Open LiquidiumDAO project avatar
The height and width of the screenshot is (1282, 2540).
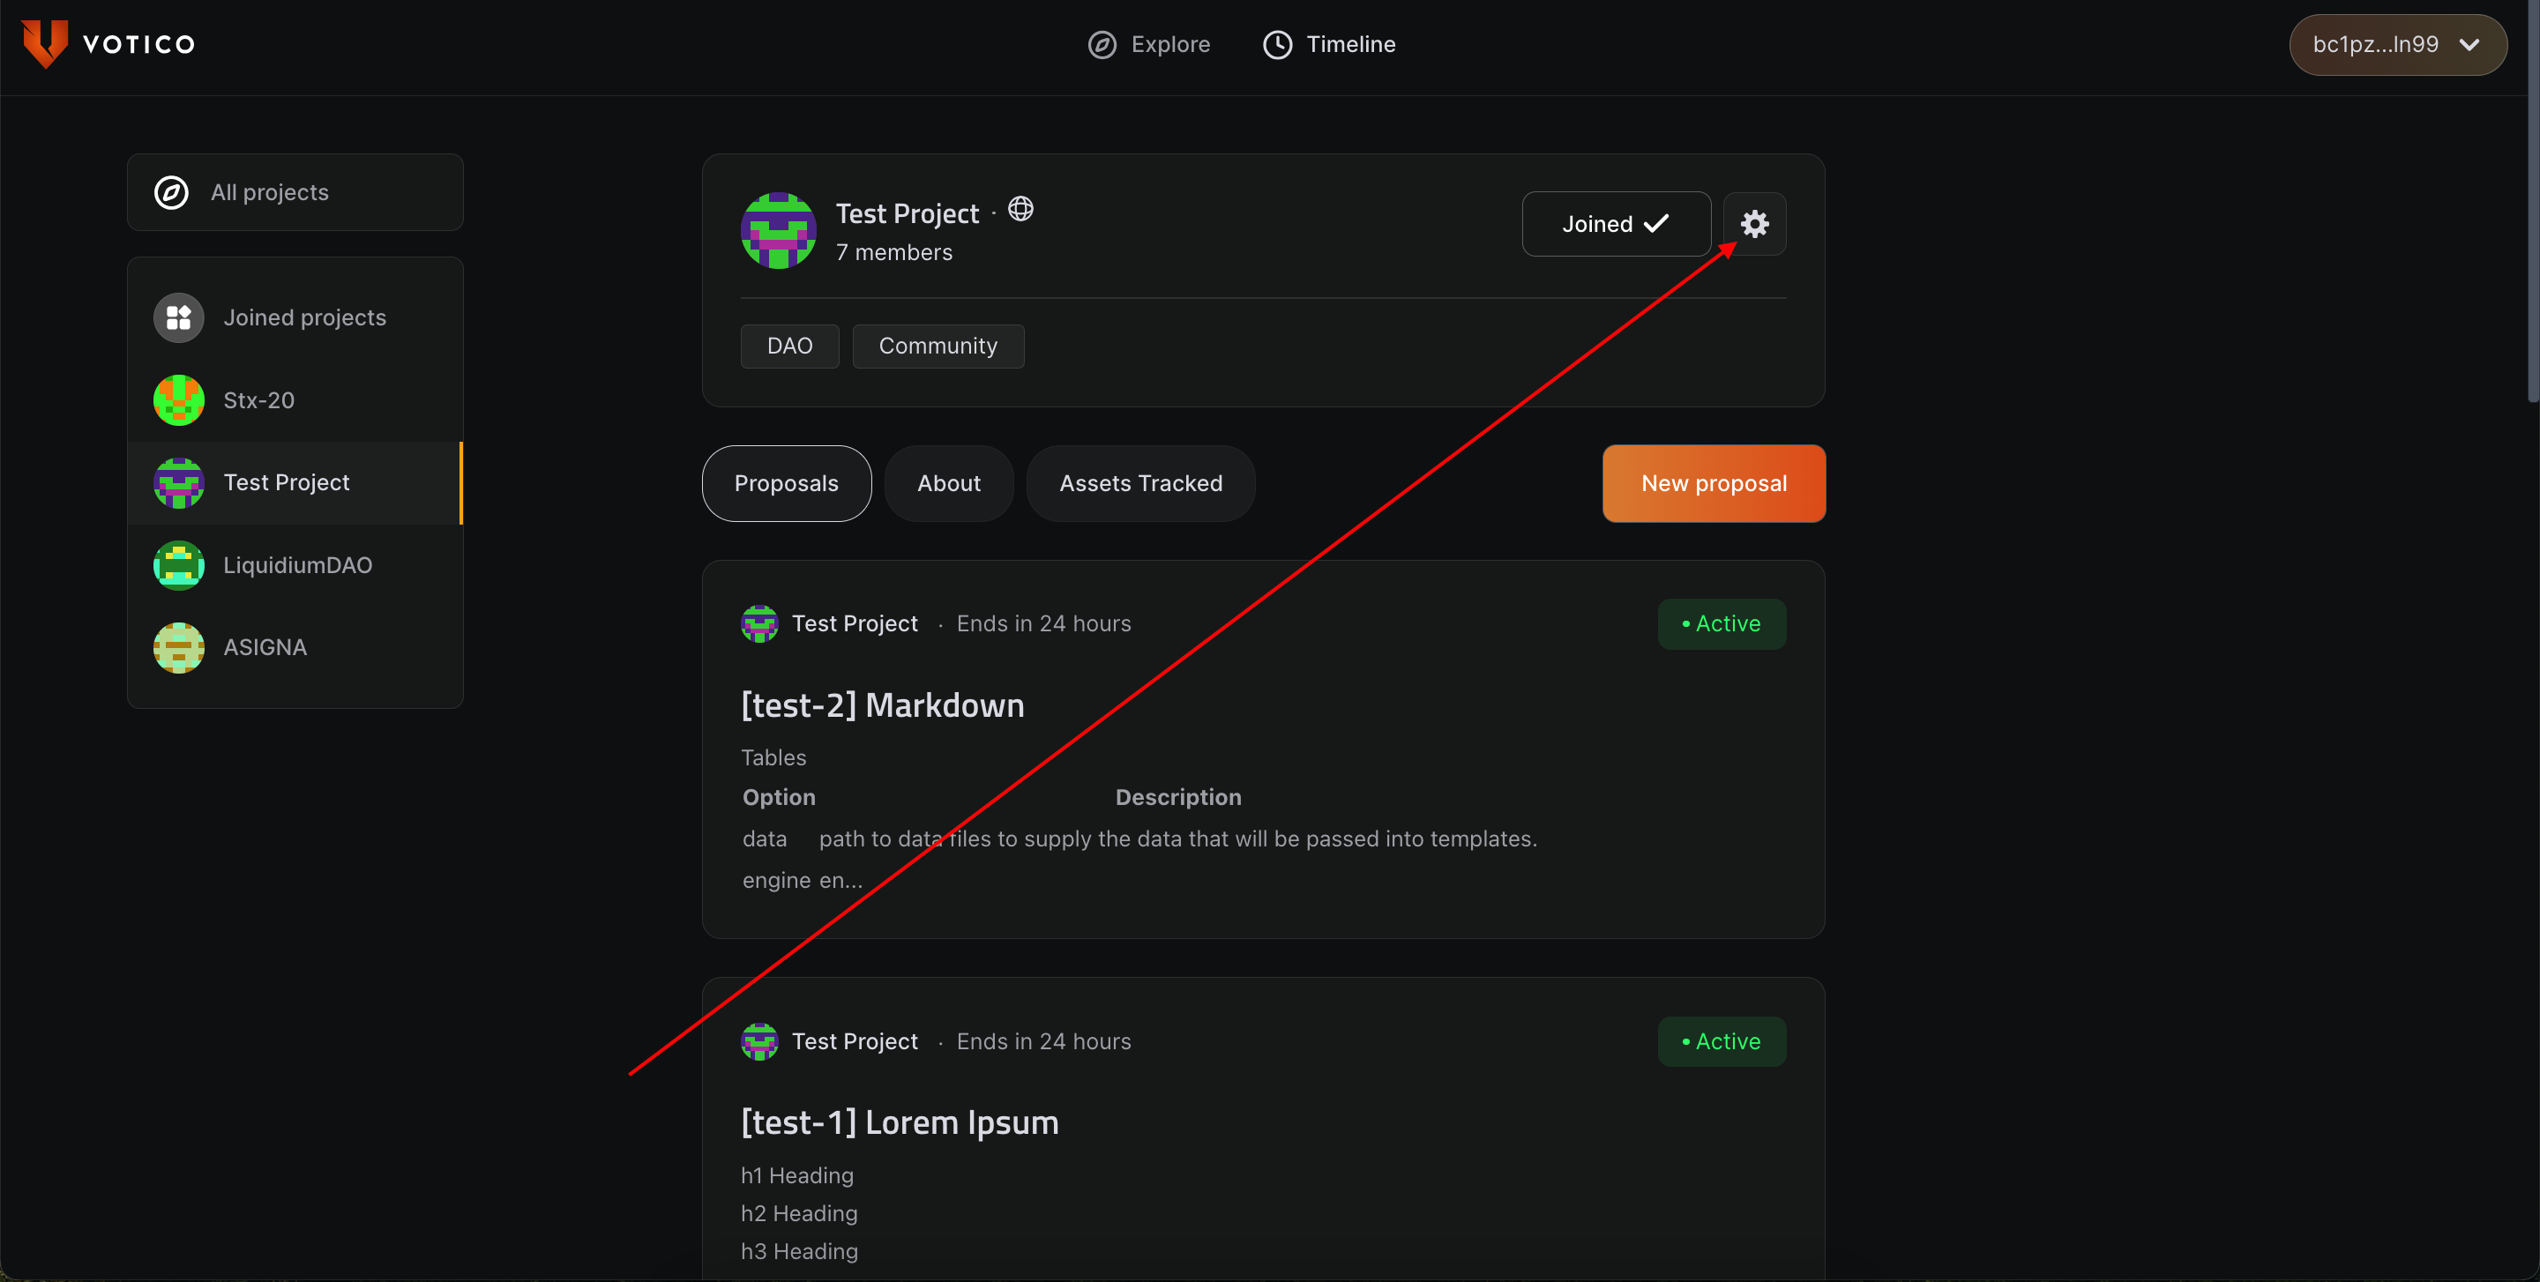(x=178, y=566)
